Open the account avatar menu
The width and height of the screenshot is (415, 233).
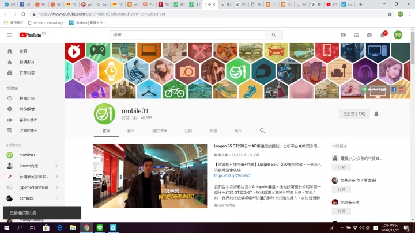tap(398, 35)
